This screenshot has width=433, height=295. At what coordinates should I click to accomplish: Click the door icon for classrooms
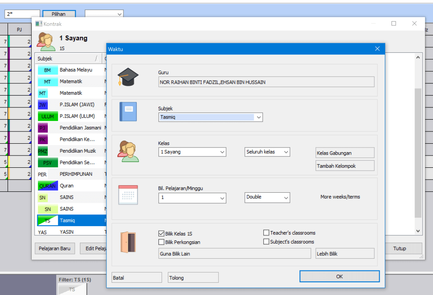pyautogui.click(x=128, y=242)
